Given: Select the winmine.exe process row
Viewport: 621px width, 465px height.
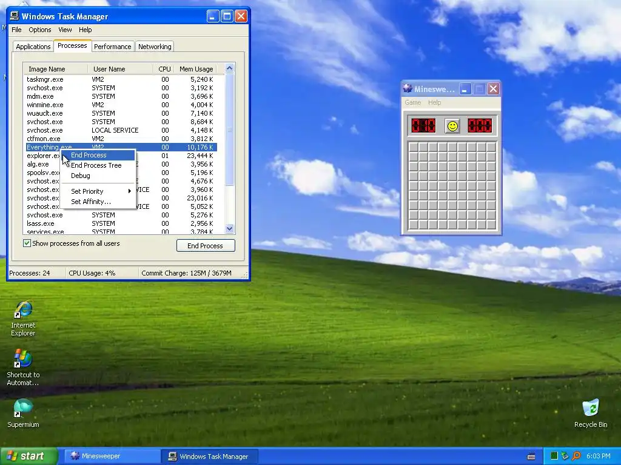Looking at the screenshot, I should (x=121, y=105).
